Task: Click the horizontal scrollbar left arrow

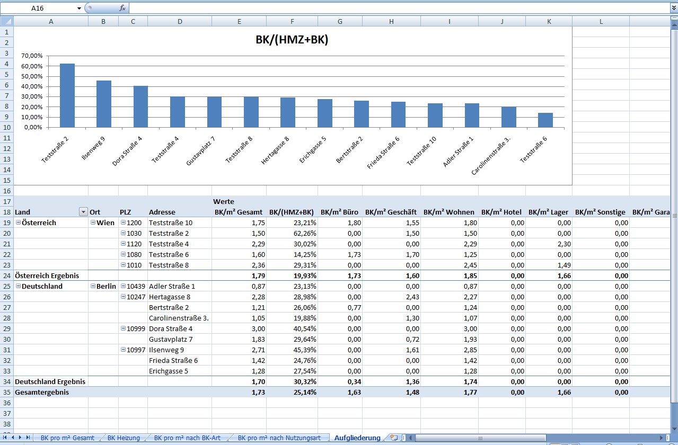Action: [410, 438]
